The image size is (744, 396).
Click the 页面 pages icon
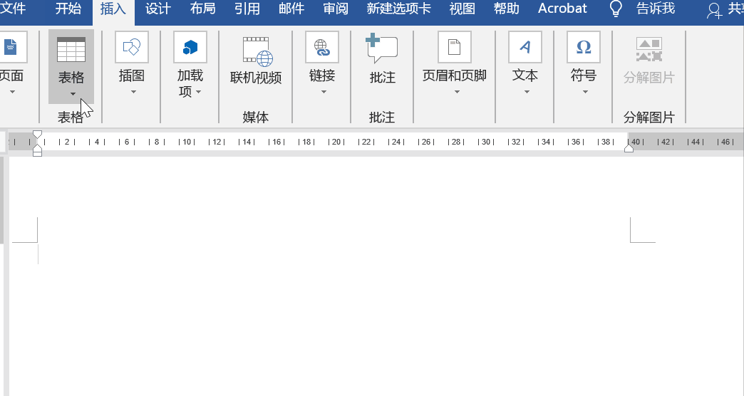pos(11,47)
